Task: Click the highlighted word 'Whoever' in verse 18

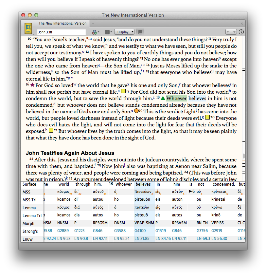Action: click(x=176, y=99)
